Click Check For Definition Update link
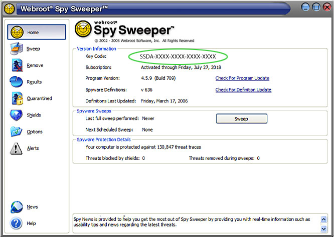Viewport: 334px width, 237px height. tap(243, 89)
